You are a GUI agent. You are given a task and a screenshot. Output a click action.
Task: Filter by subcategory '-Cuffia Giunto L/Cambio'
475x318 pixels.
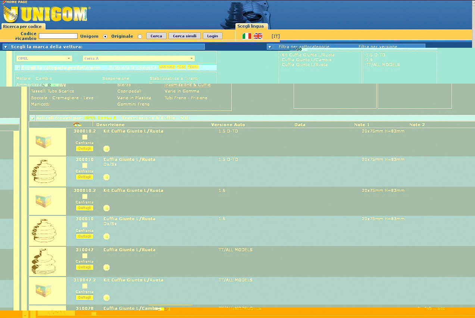306,60
